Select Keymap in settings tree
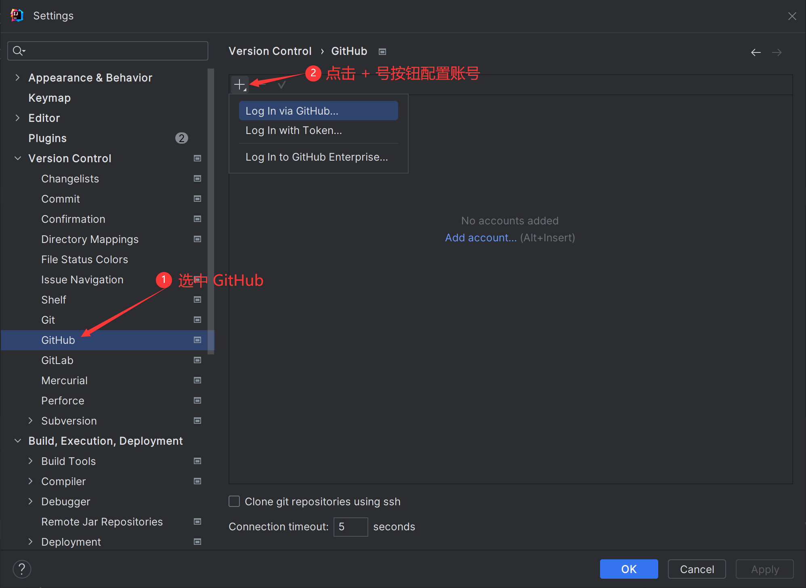The image size is (806, 588). pos(49,98)
